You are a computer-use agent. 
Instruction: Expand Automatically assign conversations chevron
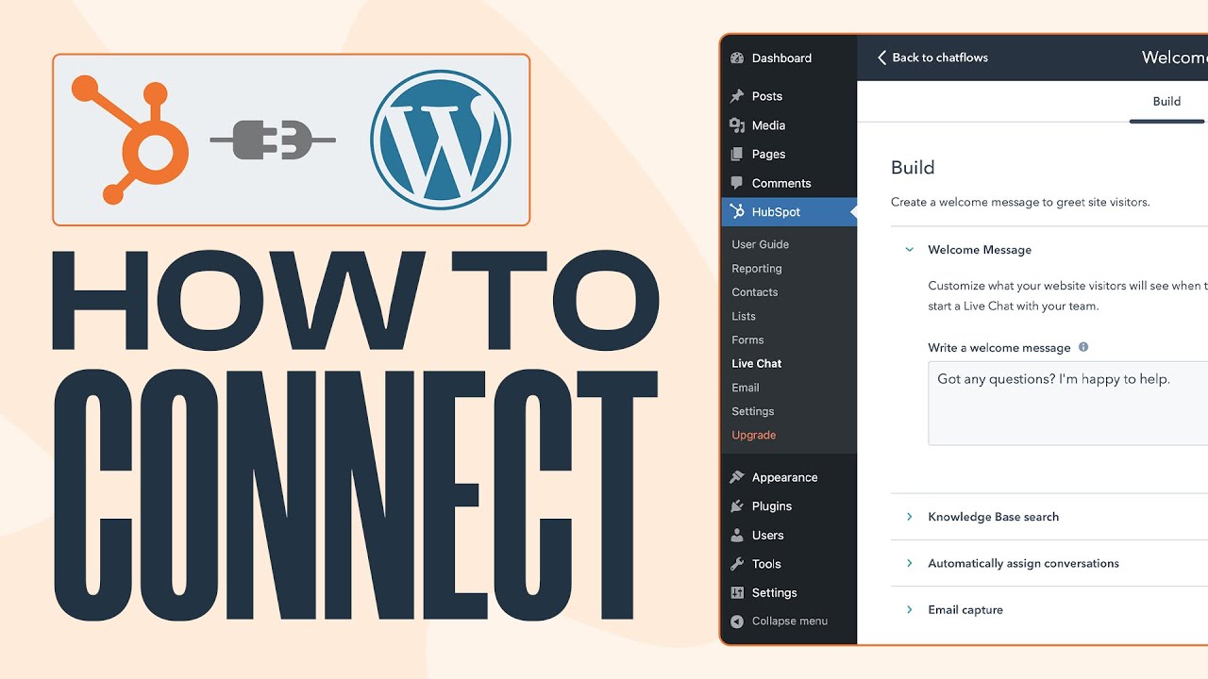click(x=910, y=563)
